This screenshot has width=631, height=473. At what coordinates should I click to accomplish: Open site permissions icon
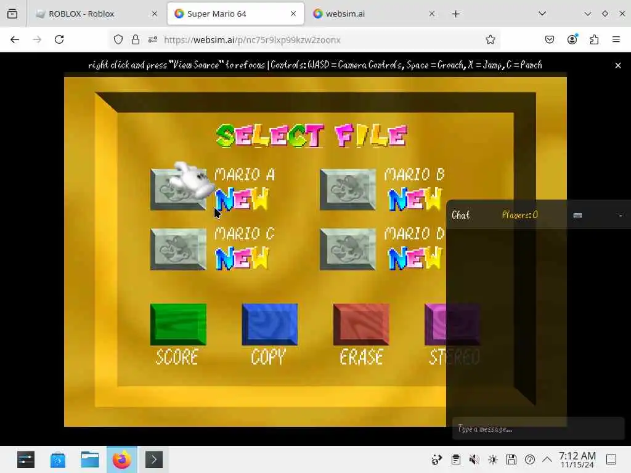click(153, 39)
